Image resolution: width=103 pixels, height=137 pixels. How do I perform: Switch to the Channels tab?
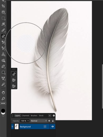click(x=25, y=116)
